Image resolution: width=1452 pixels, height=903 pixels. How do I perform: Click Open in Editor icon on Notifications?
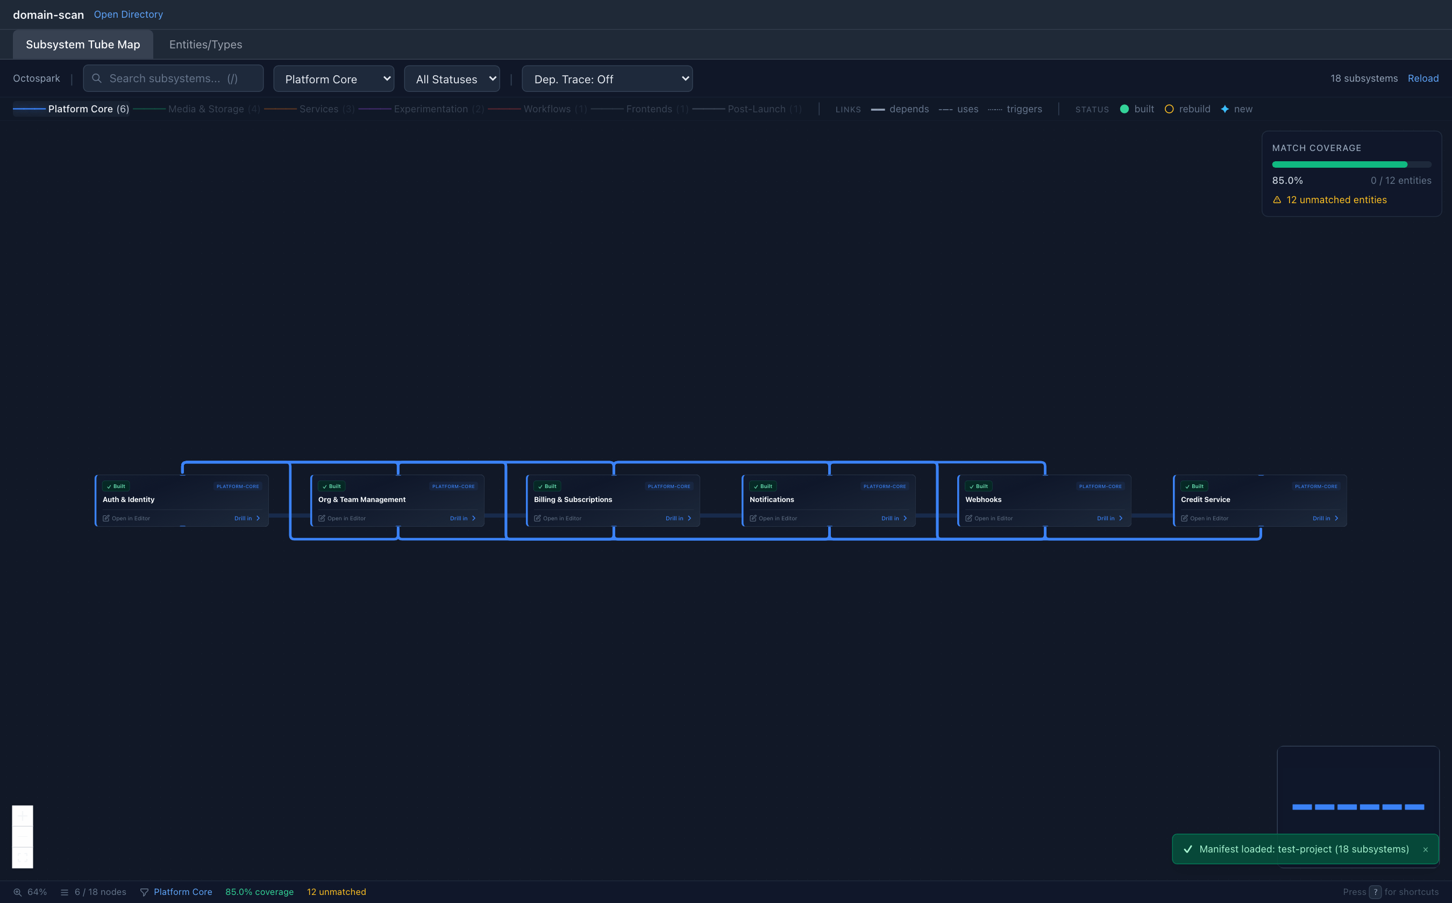753,518
